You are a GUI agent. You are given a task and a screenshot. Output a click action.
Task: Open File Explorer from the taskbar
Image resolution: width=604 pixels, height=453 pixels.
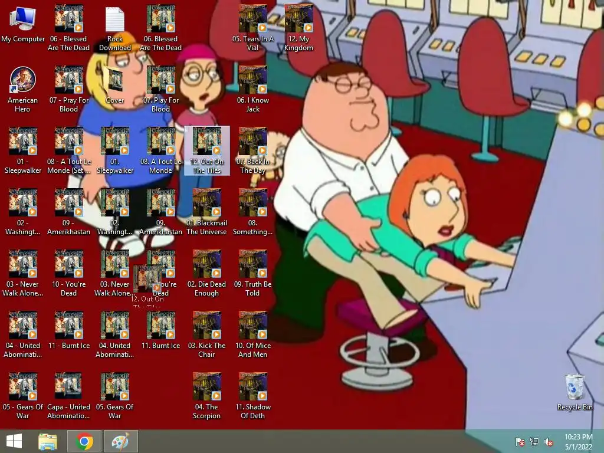(48, 441)
